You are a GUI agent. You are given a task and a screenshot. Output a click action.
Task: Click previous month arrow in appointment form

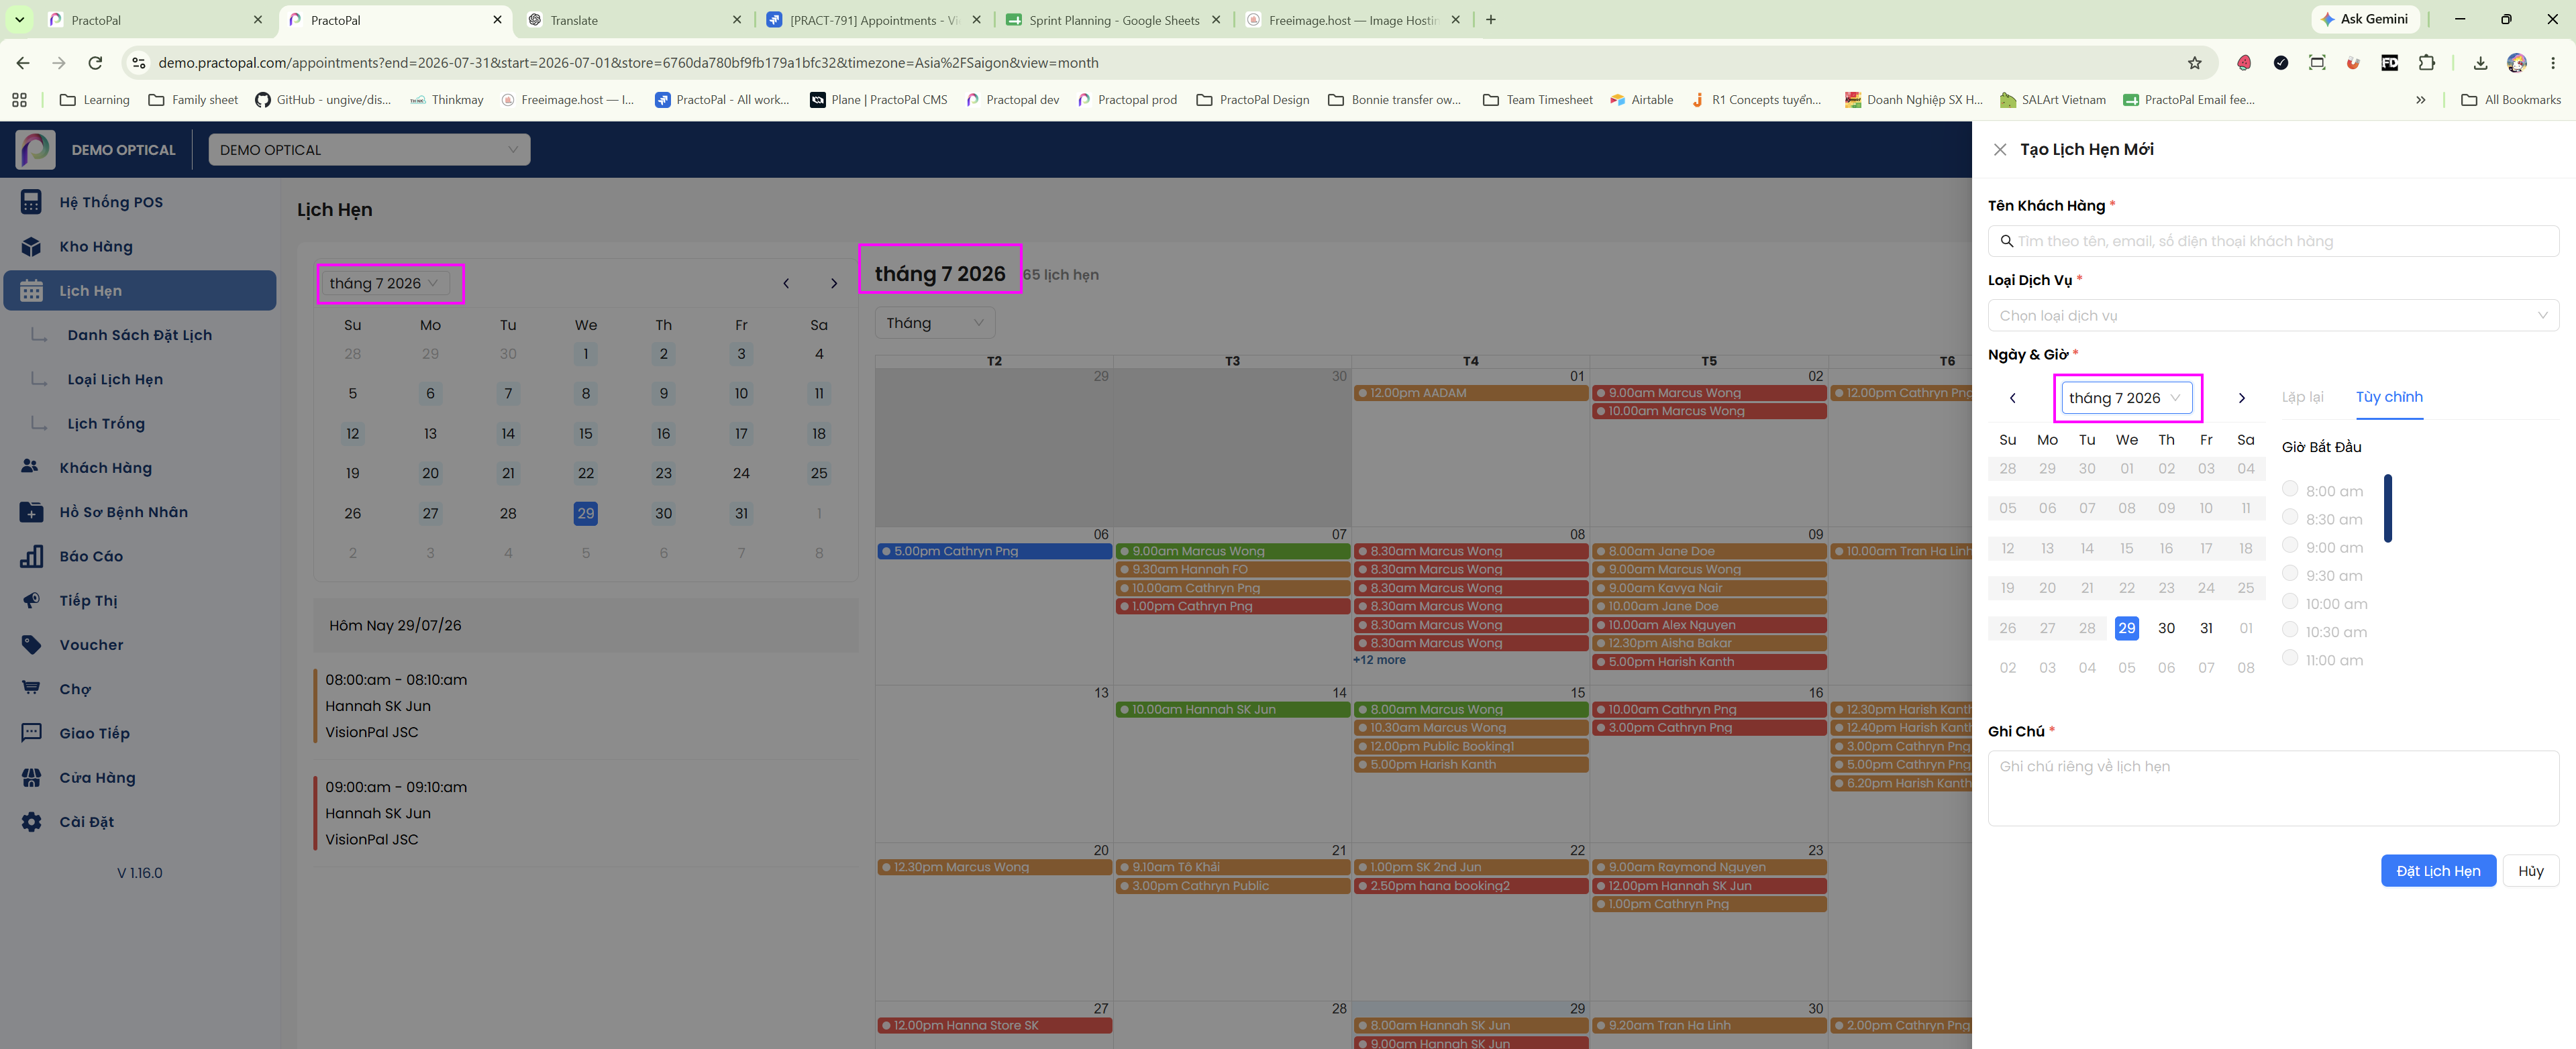pyautogui.click(x=2012, y=397)
